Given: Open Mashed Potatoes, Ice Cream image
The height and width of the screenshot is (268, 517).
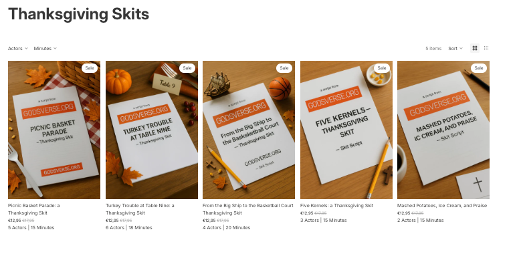Looking at the screenshot, I should click(443, 130).
